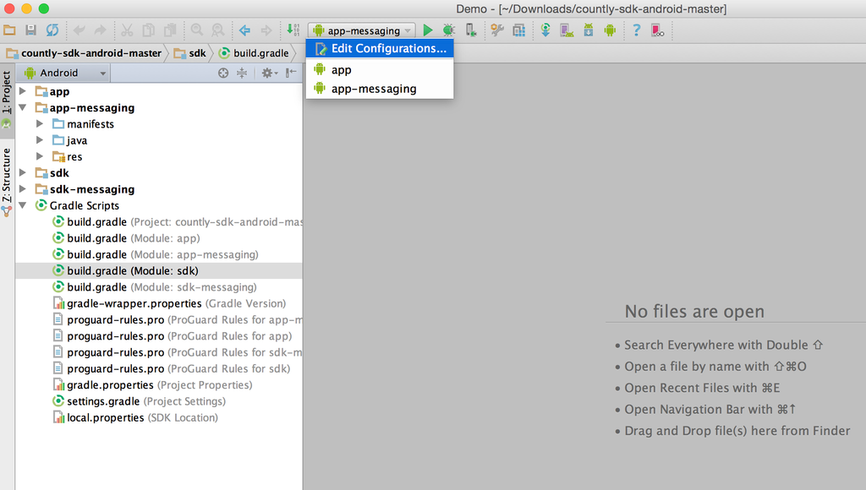
Task: Click the Undo arrow icon
Action: 79,30
